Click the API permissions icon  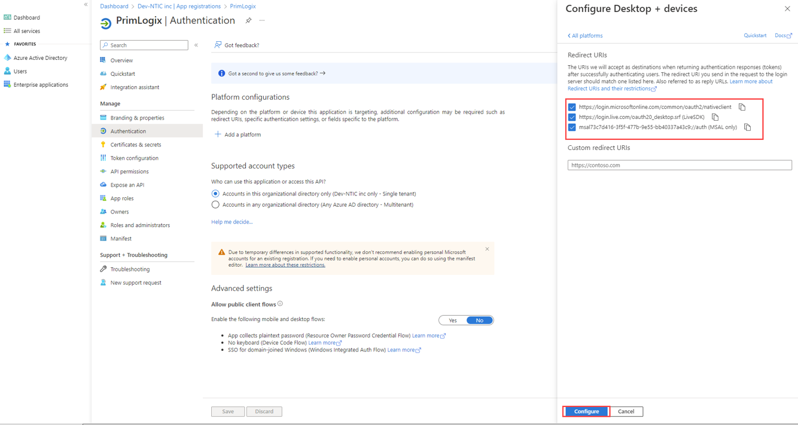click(103, 172)
